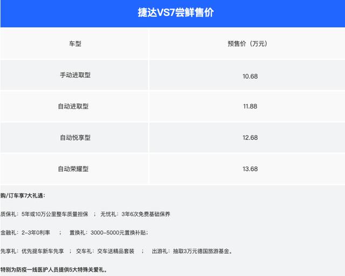Click the price 12.68

click(x=250, y=137)
